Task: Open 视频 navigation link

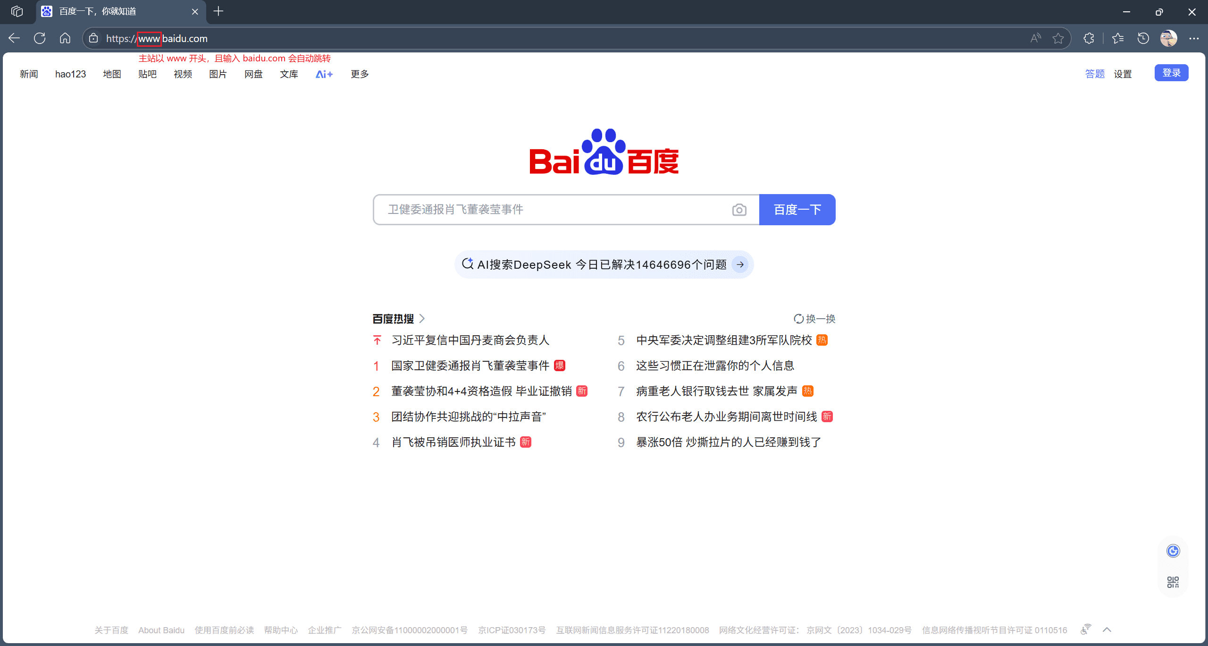Action: 183,74
